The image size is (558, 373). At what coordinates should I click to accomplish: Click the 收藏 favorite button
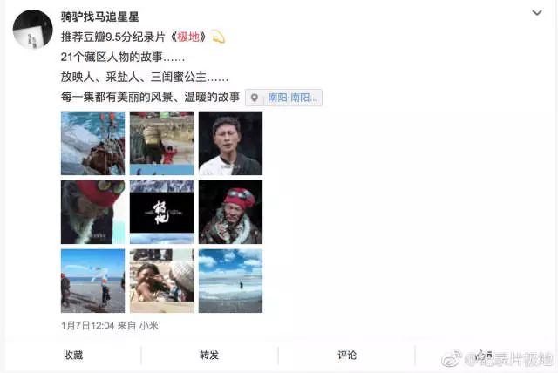tap(73, 355)
